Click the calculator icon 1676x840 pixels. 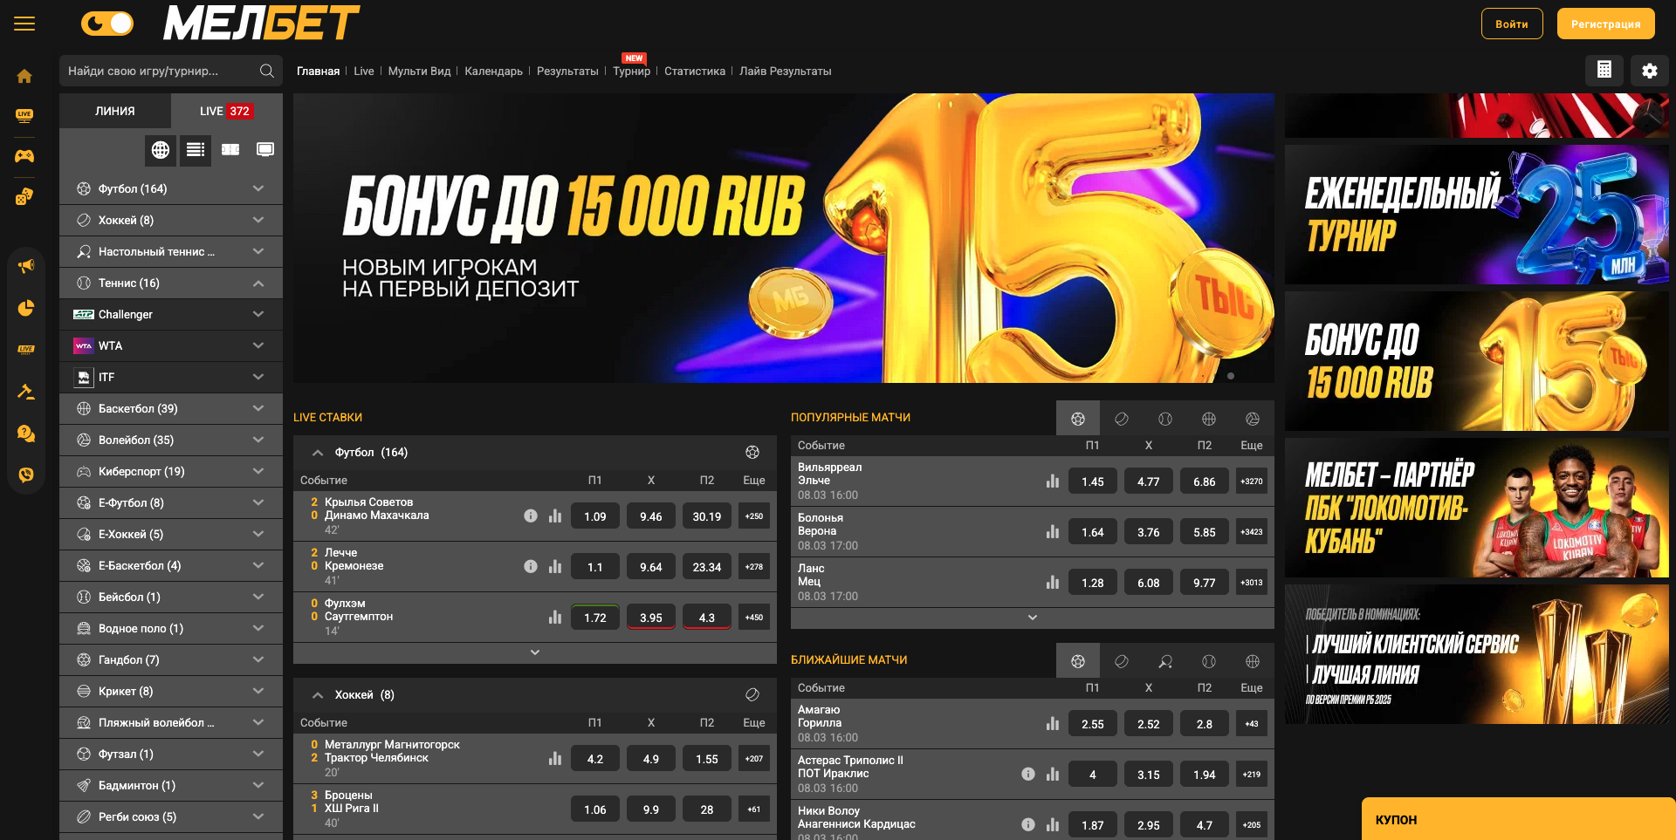point(1604,71)
